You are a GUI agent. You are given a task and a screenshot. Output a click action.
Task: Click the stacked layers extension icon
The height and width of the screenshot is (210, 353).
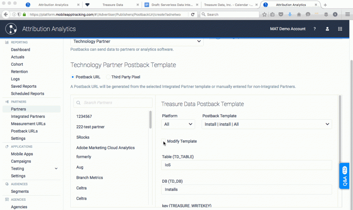tap(326, 14)
